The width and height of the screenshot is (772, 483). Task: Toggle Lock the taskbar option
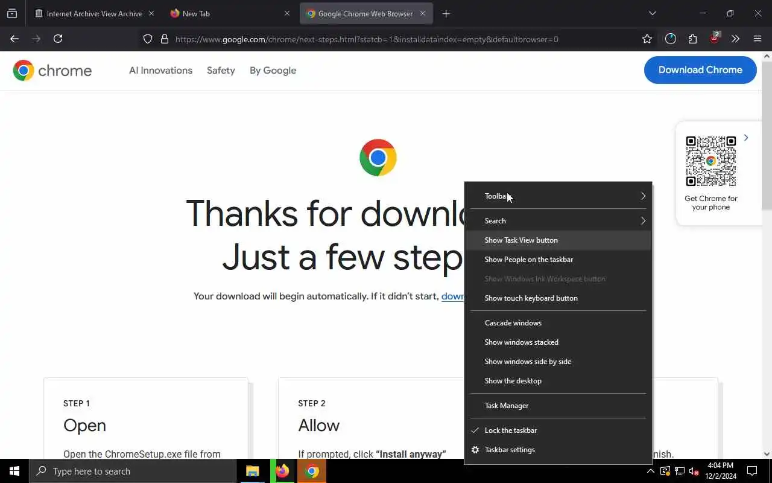[x=558, y=430]
